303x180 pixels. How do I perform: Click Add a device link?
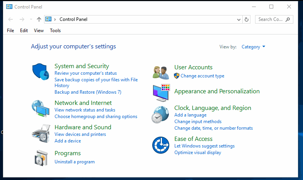tap(68, 141)
